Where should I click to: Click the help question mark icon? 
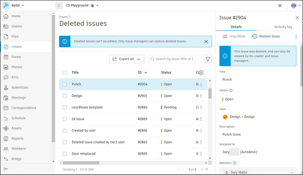pos(280,6)
